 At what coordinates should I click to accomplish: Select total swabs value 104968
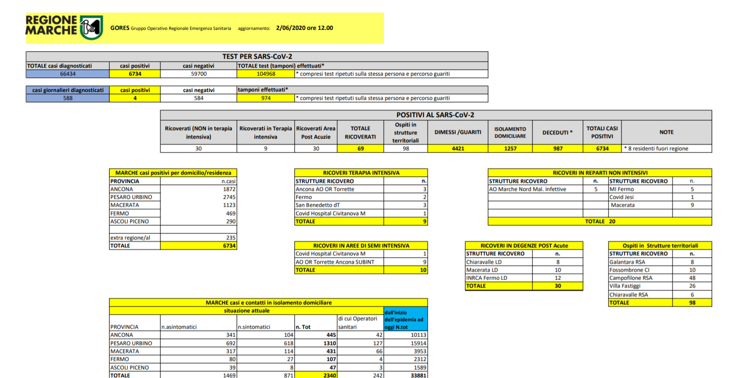[266, 74]
